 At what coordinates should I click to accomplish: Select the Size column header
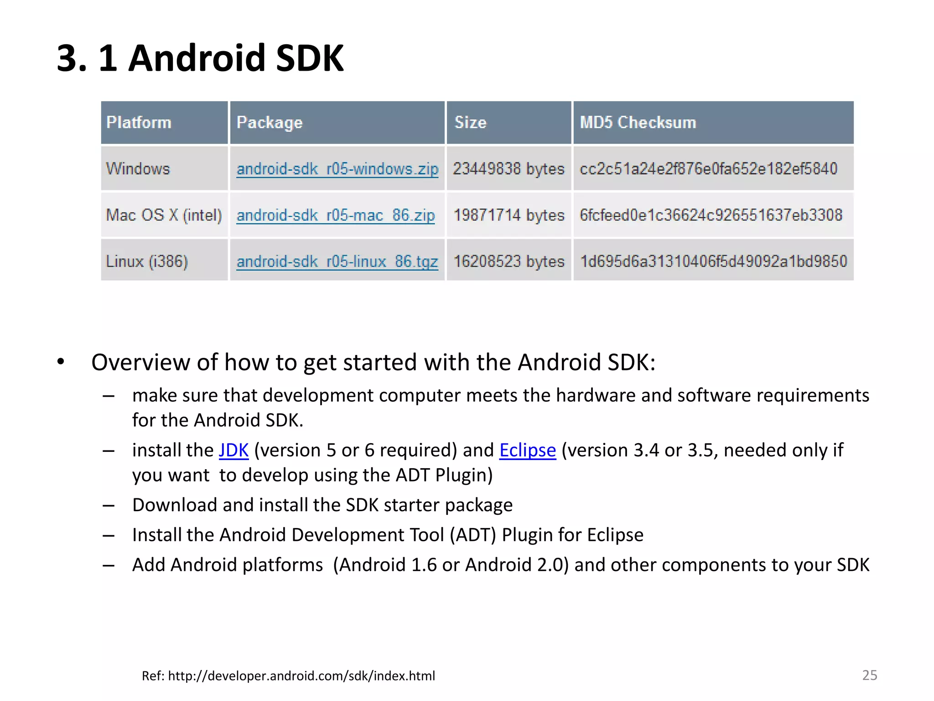(509, 122)
